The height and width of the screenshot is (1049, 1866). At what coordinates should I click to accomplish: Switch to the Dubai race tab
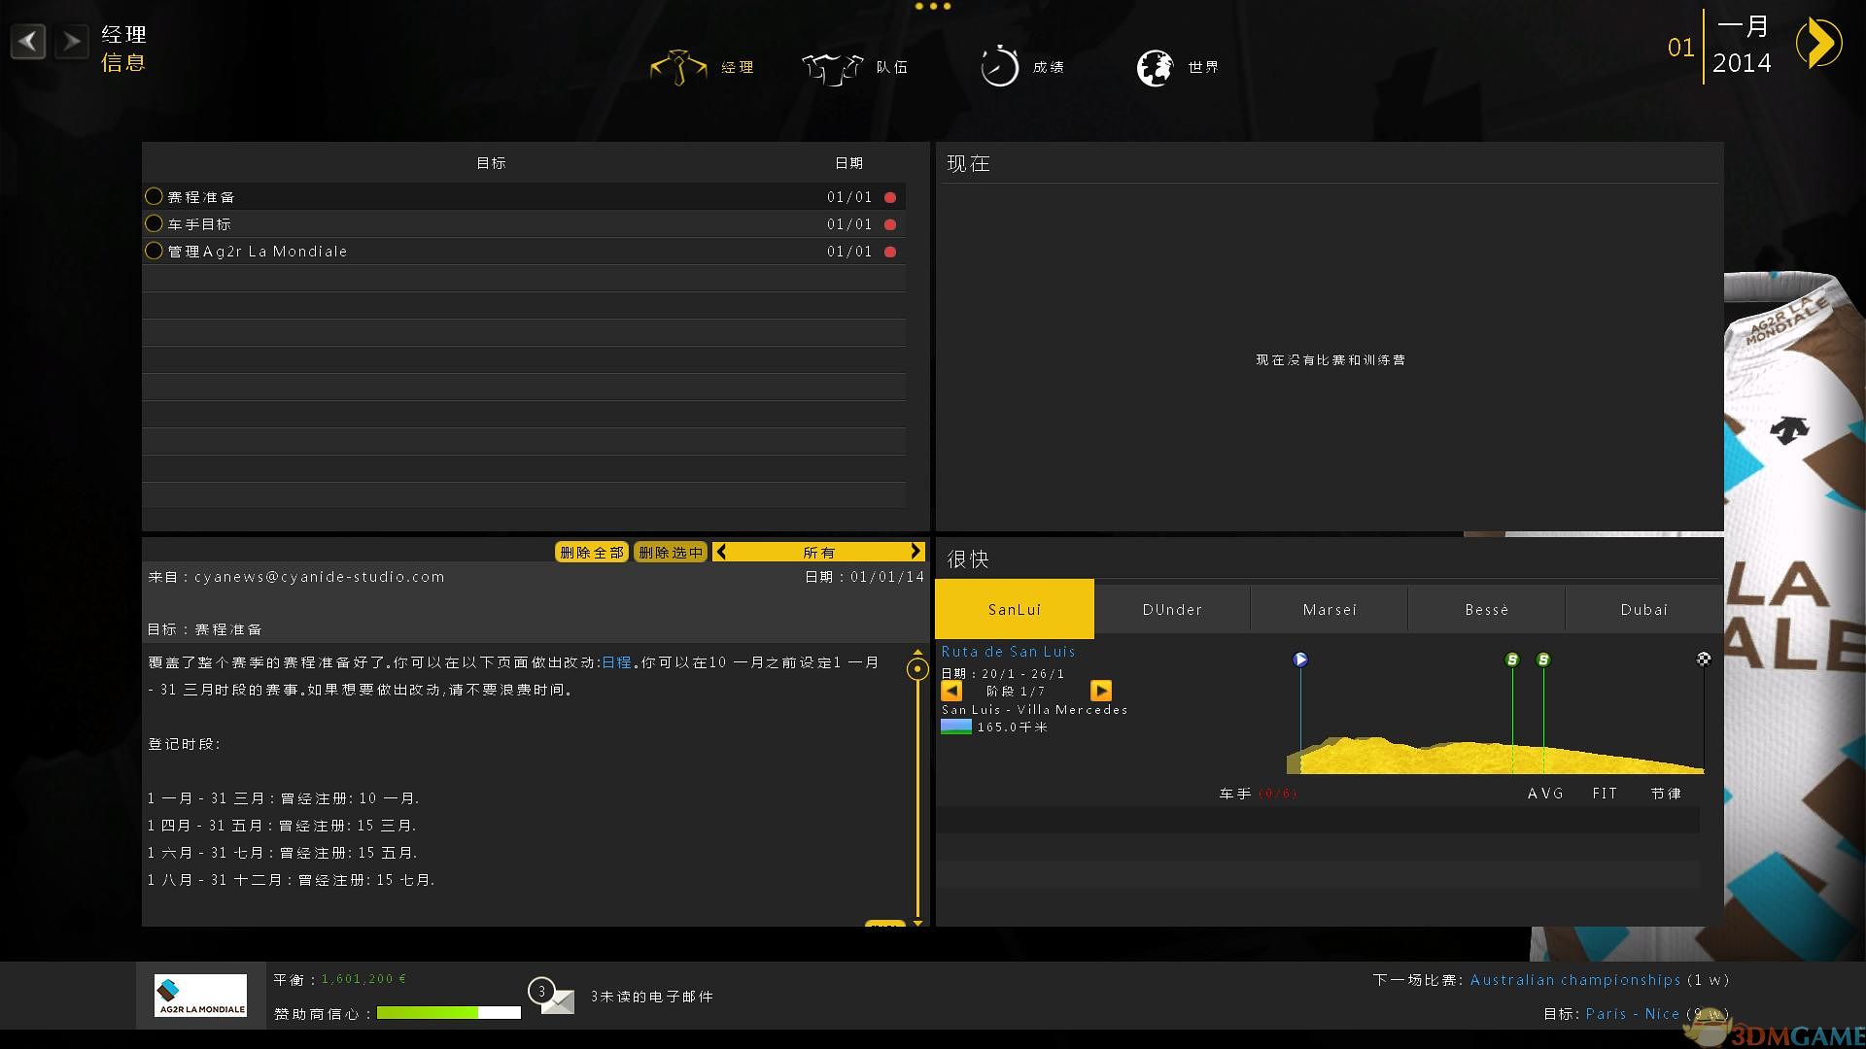click(1643, 610)
